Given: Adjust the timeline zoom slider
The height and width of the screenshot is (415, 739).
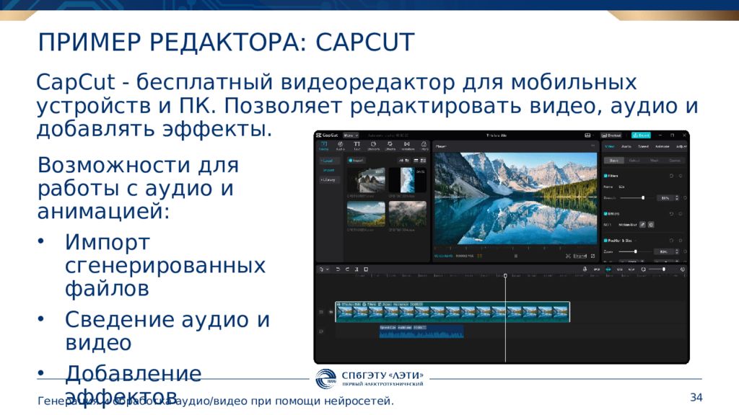Looking at the screenshot, I should (x=657, y=269).
